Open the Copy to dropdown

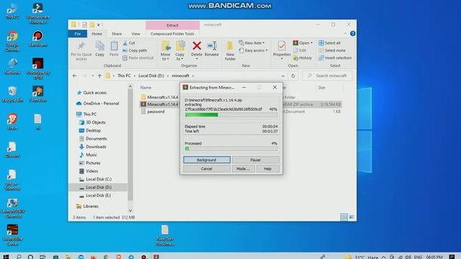(x=180, y=51)
